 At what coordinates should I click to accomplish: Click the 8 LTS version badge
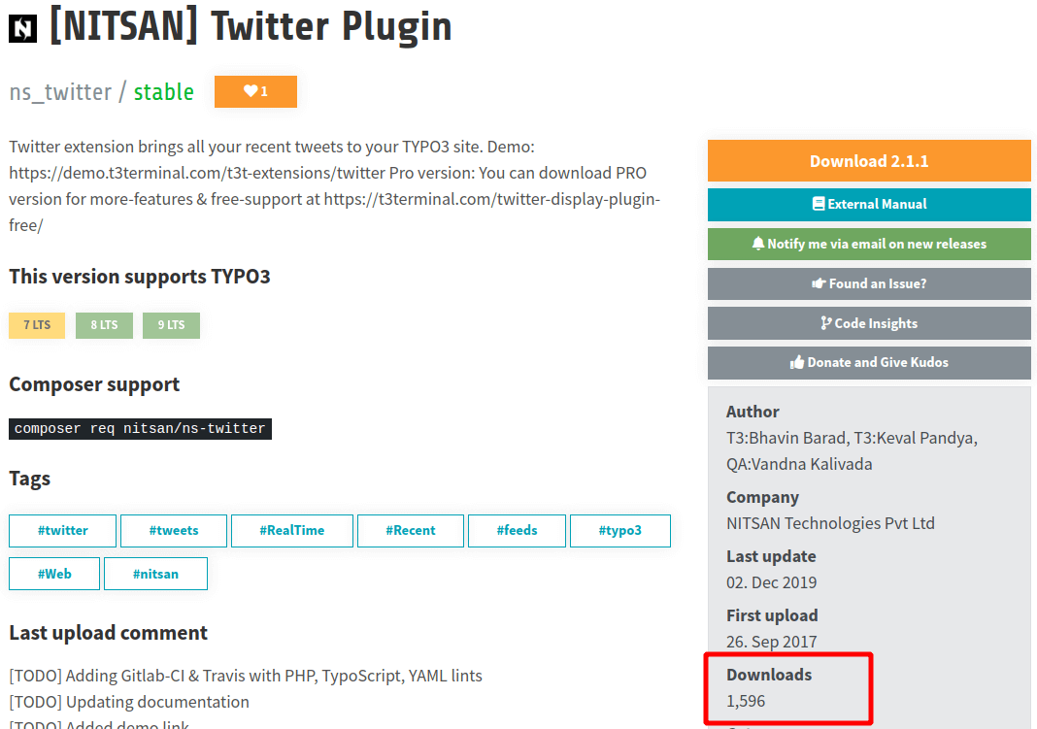(105, 324)
